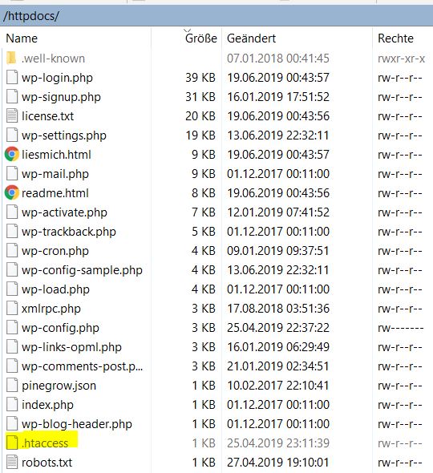
Task: Select the wp-settings.php file name
Action: pyautogui.click(x=64, y=135)
